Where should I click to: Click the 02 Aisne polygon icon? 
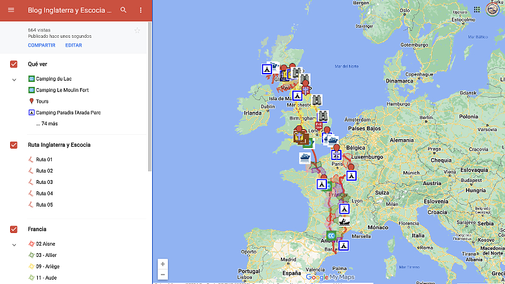(x=31, y=244)
